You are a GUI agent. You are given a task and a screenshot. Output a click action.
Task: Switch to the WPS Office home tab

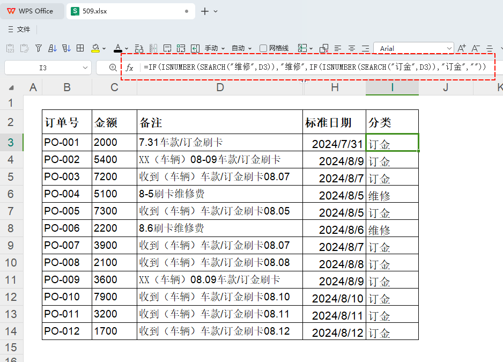click(32, 11)
